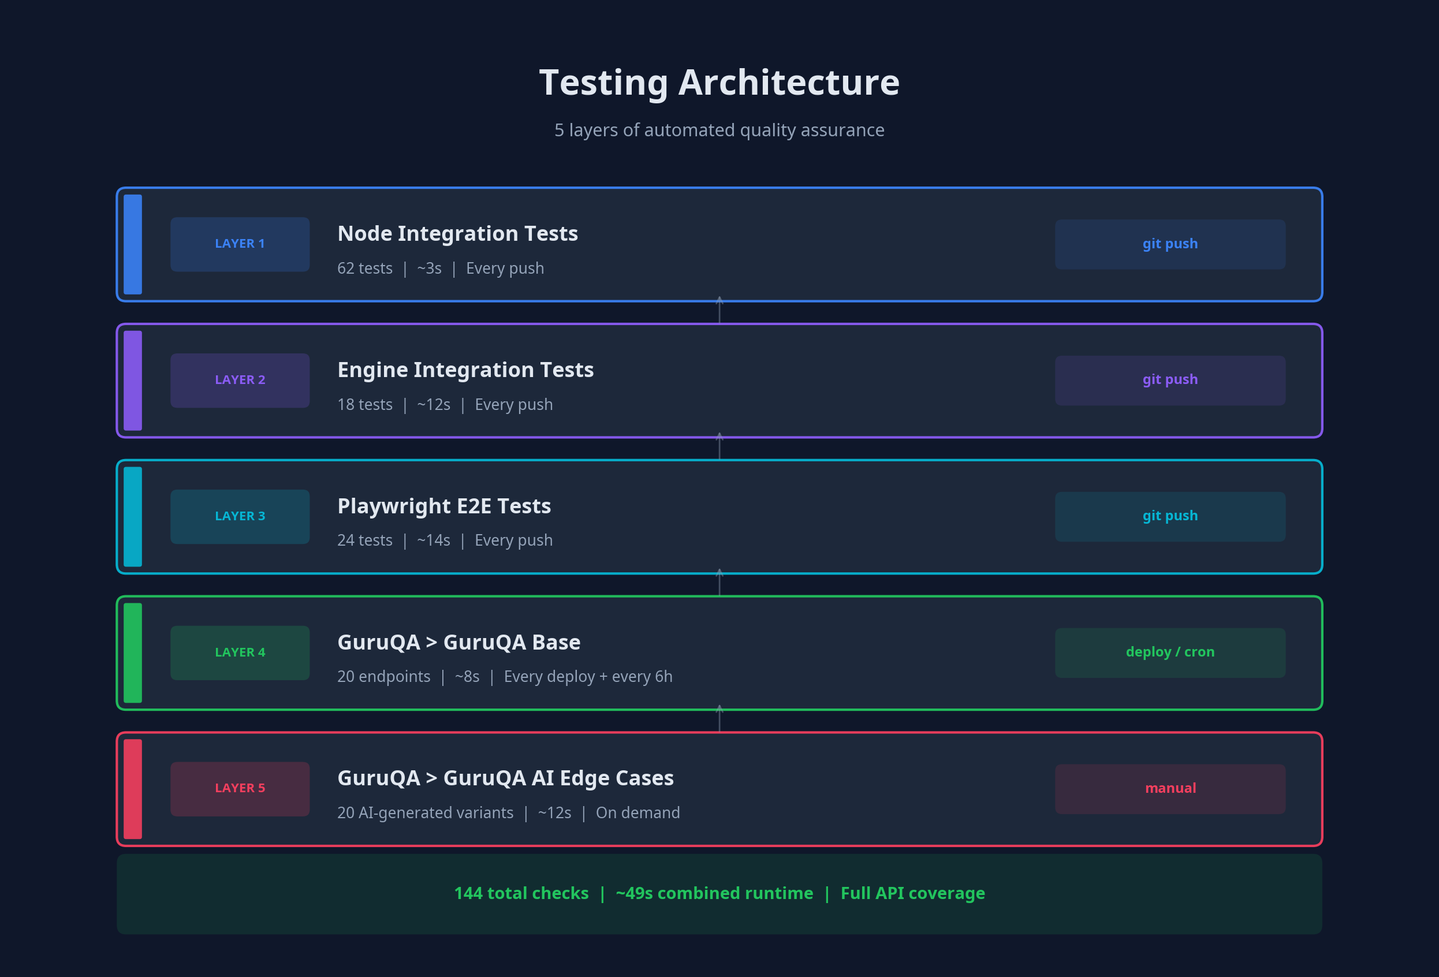The height and width of the screenshot is (977, 1439).
Task: Click the green color bar of Layer 4
Action: tap(132, 652)
